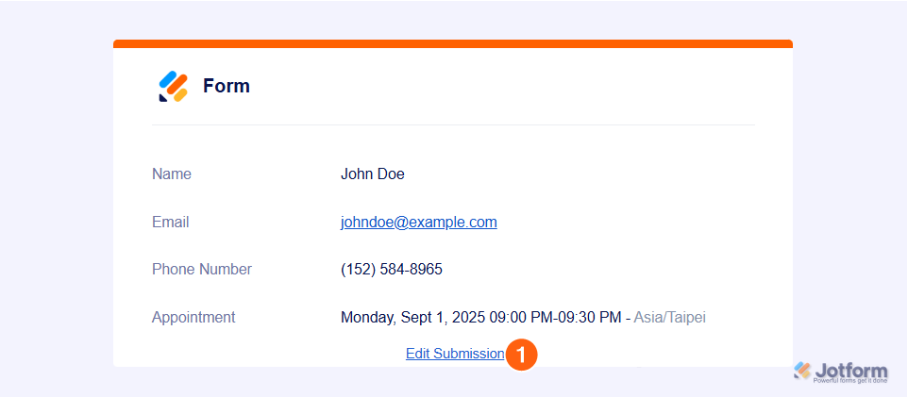Click the John Doe name value
Image resolution: width=908 pixels, height=397 pixels.
(x=372, y=174)
